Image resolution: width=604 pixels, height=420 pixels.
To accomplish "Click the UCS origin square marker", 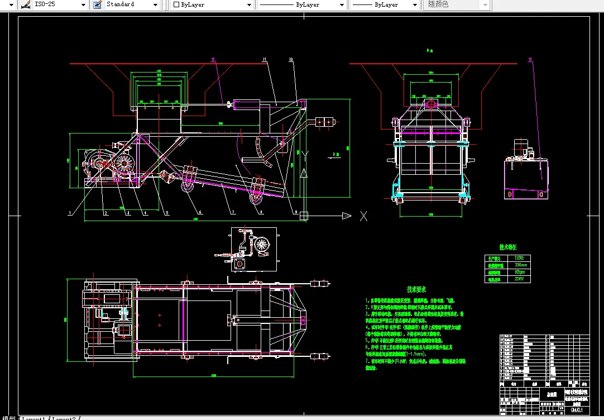I will click(x=304, y=216).
